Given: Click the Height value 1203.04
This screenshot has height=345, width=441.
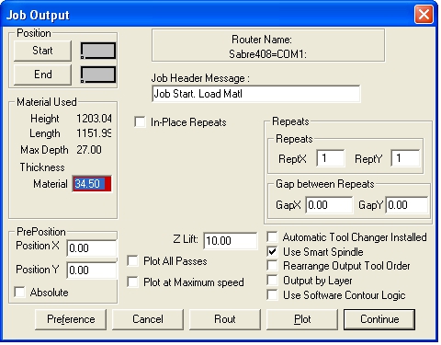Looking at the screenshot, I should 94,119.
